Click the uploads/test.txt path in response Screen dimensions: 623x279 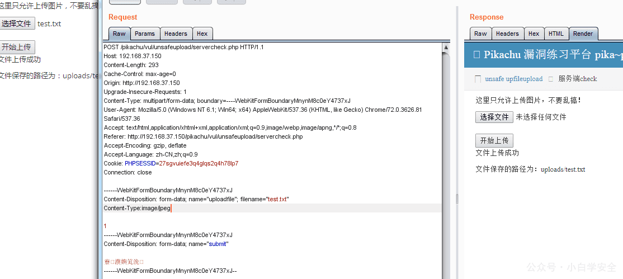(563, 169)
